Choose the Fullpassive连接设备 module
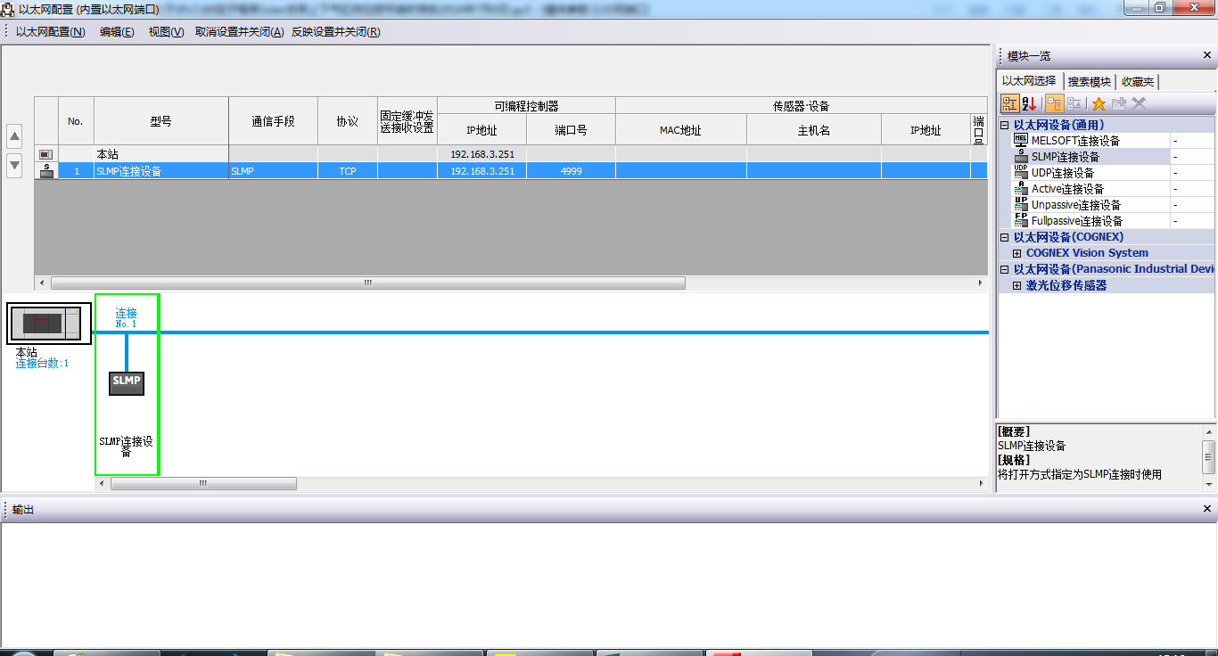This screenshot has height=656, width=1218. (x=1076, y=221)
